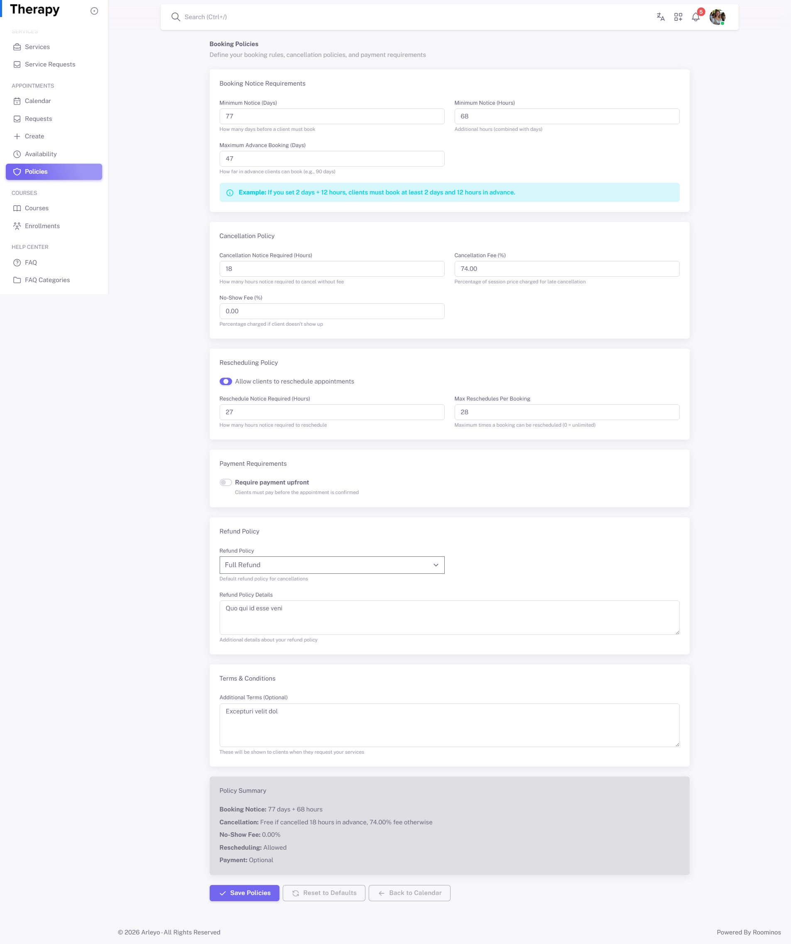Open the Calendar section in sidebar
This screenshot has width=791, height=944.
(38, 101)
